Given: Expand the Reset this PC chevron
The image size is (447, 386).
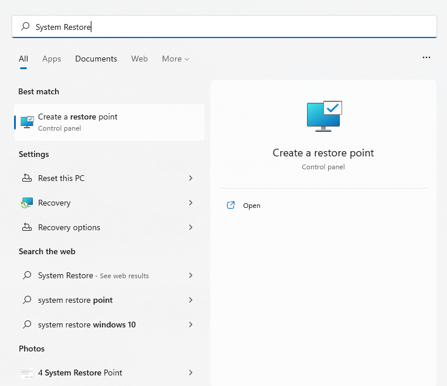Looking at the screenshot, I should (190, 178).
